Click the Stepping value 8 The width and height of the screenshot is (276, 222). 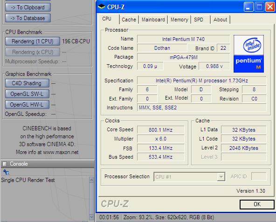tap(254, 89)
